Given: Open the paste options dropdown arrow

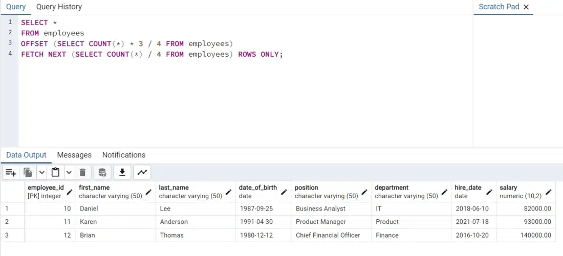Looking at the screenshot, I should click(69, 173).
